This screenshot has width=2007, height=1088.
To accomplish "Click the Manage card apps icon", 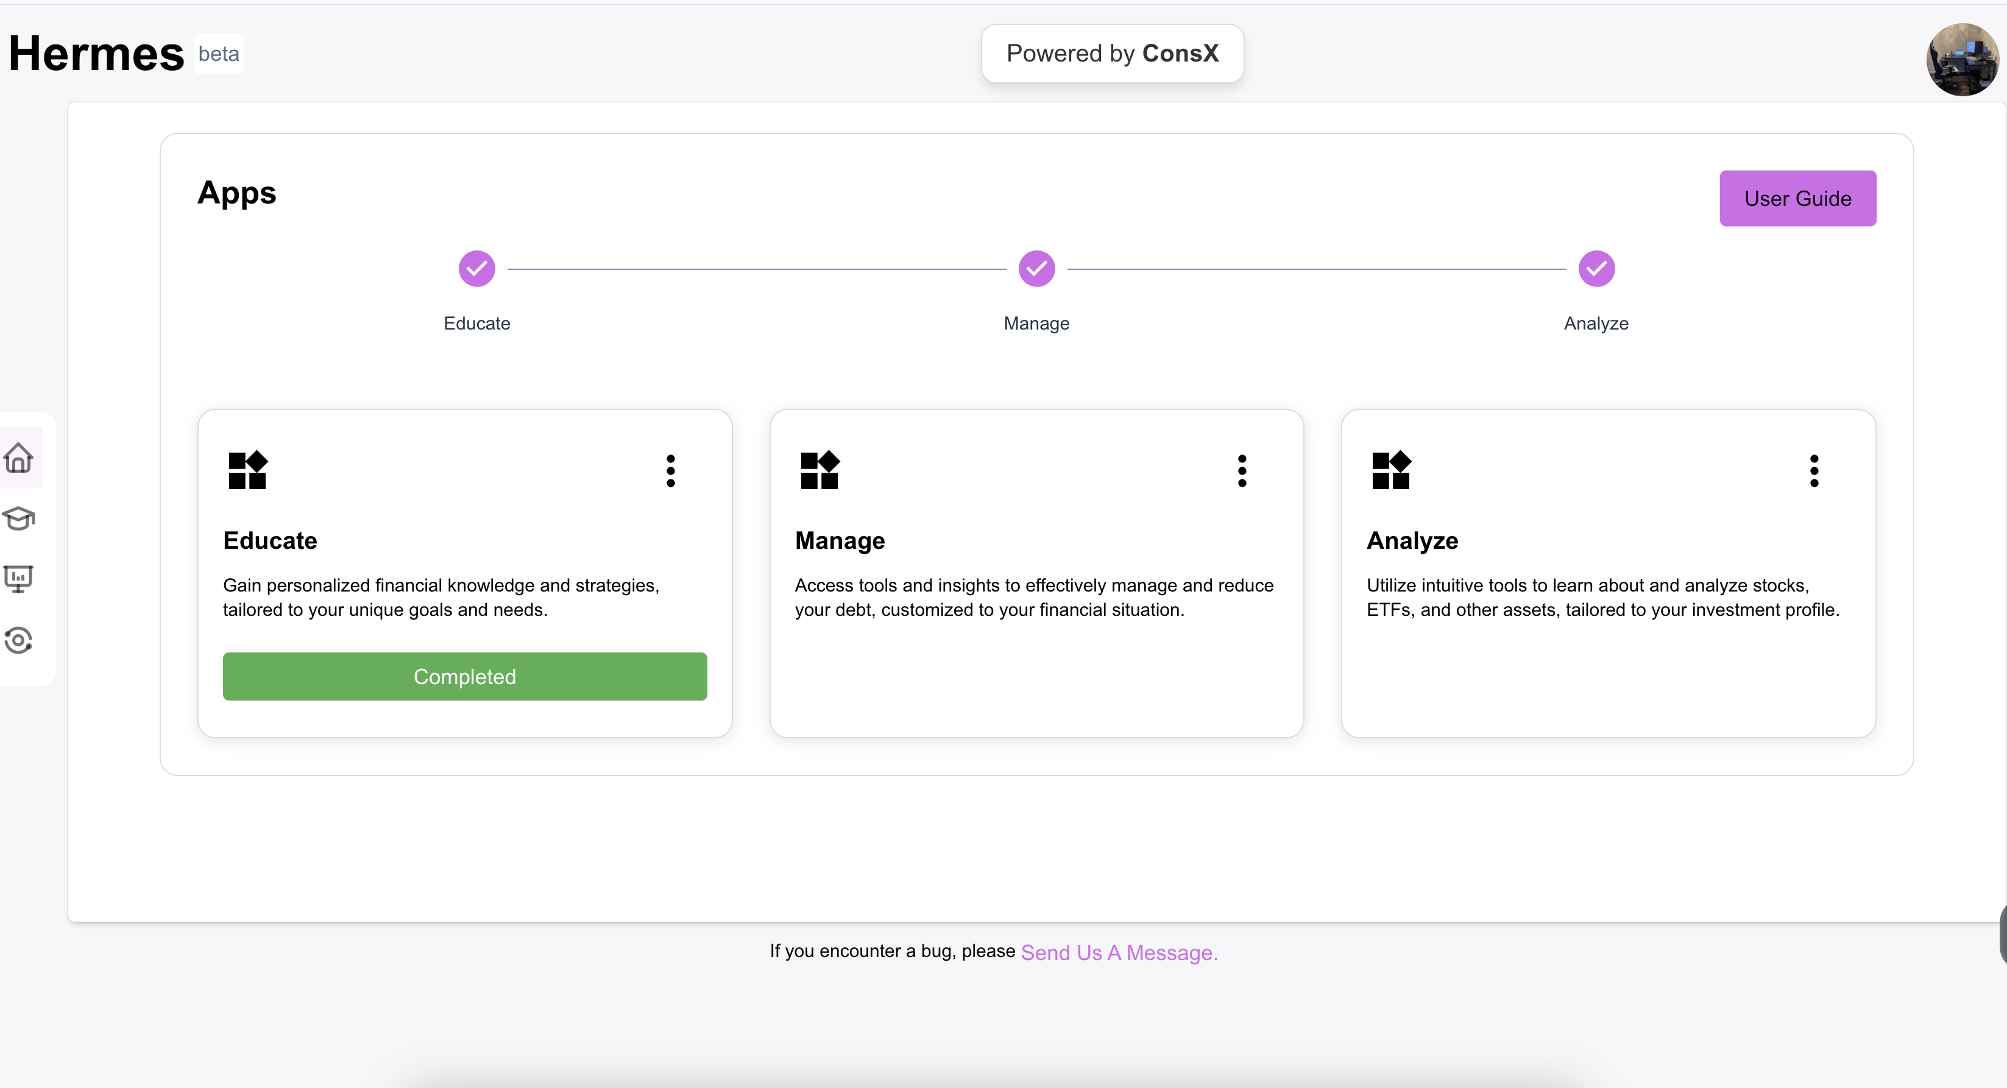I will 819,470.
